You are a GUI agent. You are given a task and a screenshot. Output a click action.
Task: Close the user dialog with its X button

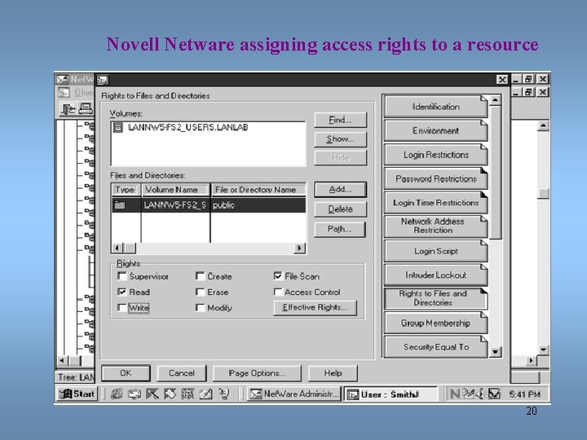click(502, 80)
